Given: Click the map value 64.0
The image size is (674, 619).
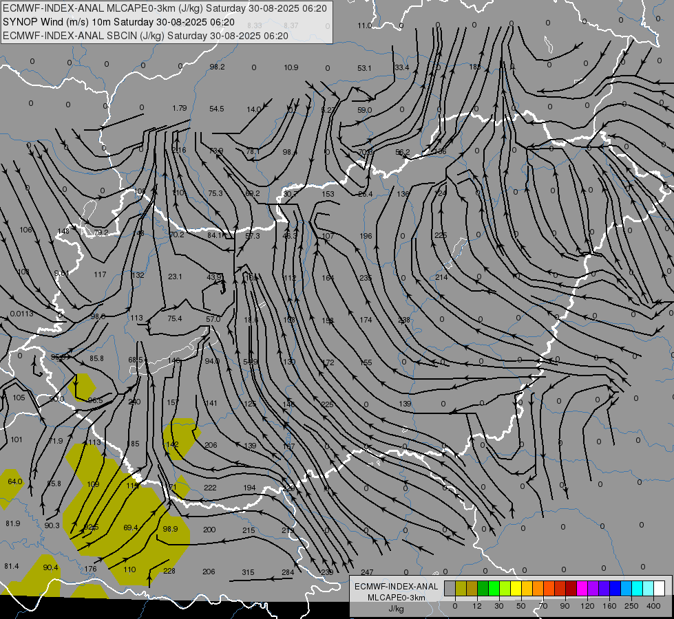Looking at the screenshot, I should (15, 481).
